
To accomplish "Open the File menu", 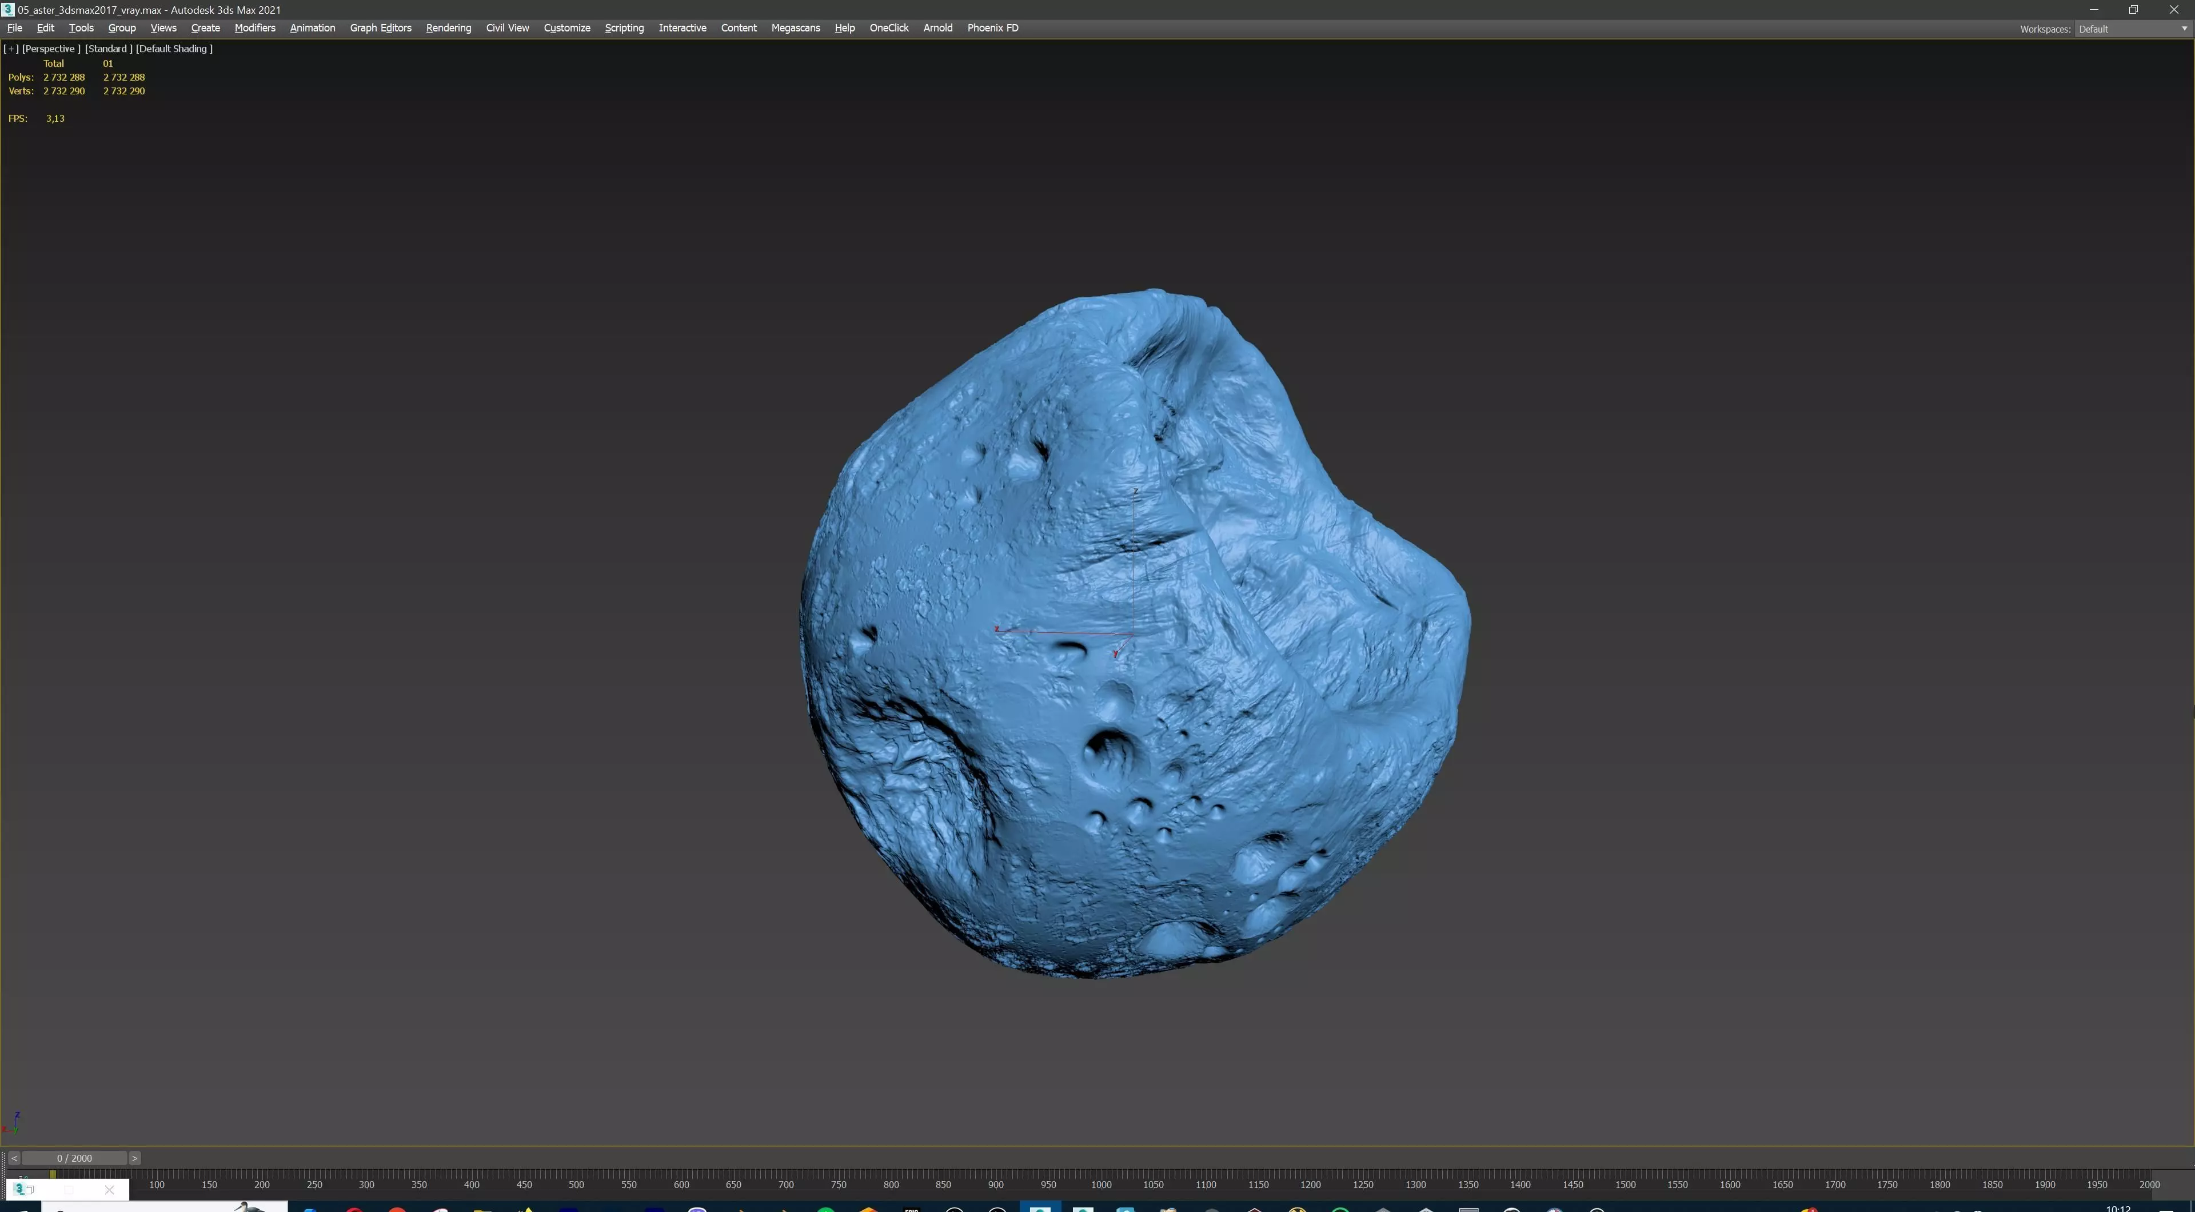I will pos(14,28).
